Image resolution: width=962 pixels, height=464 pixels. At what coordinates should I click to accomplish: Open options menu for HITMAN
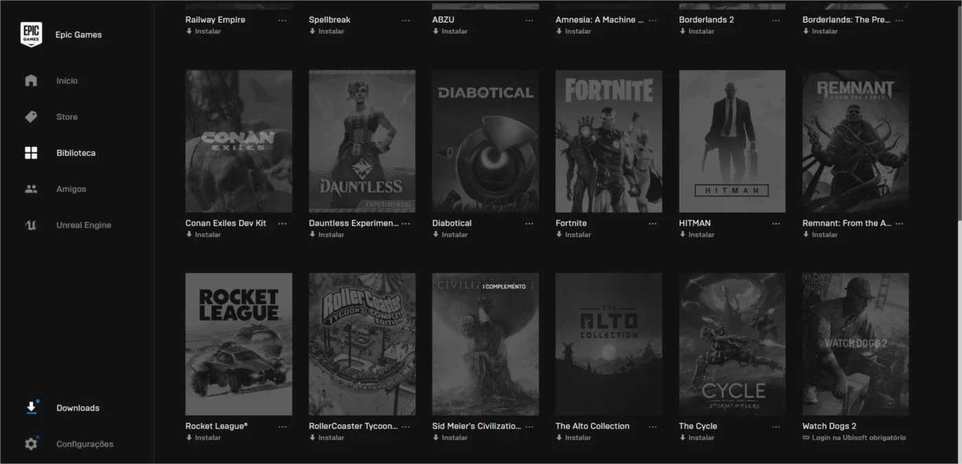[x=776, y=224]
